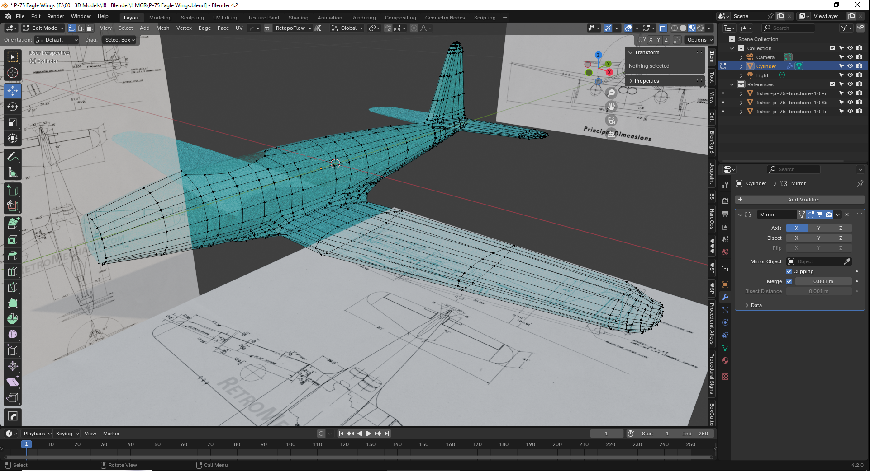The height and width of the screenshot is (471, 870).
Task: Expand the Cylinder object in outliner
Action: [x=741, y=66]
